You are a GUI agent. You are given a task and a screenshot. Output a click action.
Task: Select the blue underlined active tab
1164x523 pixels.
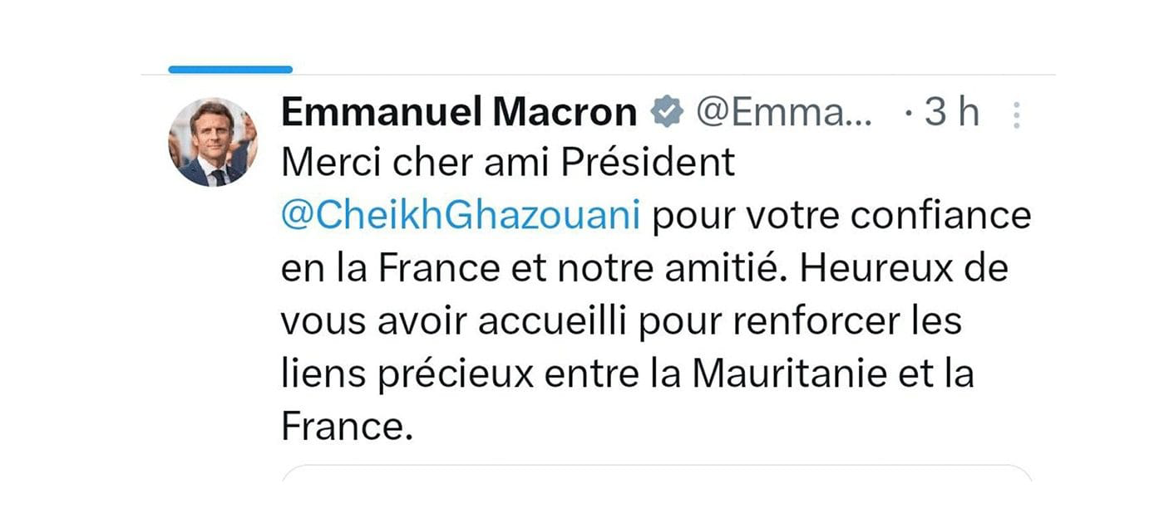(x=230, y=70)
